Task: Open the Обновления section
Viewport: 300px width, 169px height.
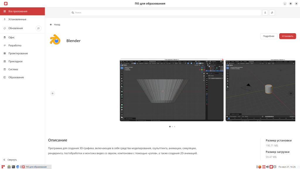Action: pos(22,28)
